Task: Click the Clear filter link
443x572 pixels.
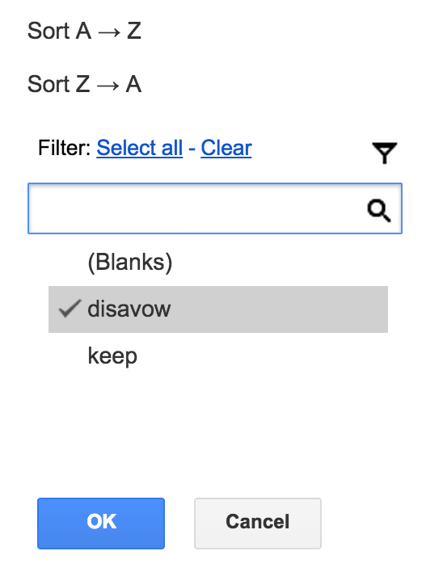Action: (226, 148)
